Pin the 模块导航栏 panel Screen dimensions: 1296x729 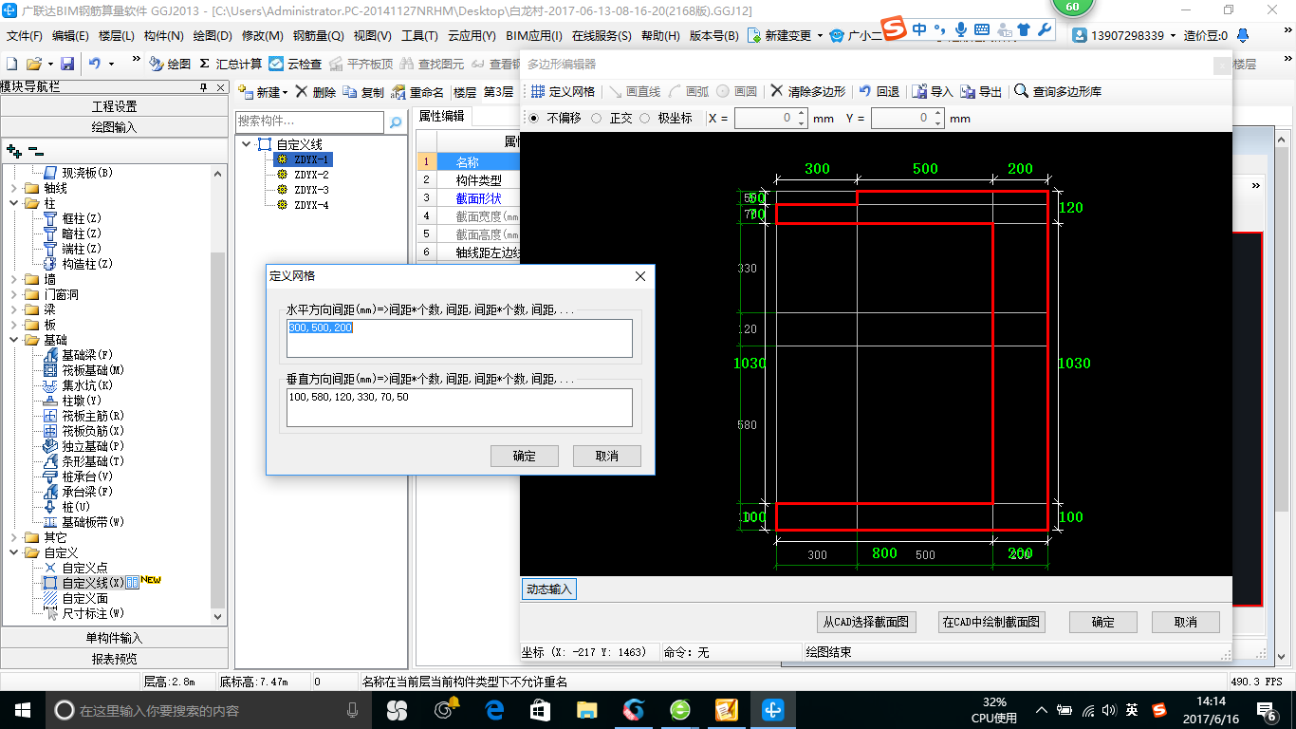[203, 87]
